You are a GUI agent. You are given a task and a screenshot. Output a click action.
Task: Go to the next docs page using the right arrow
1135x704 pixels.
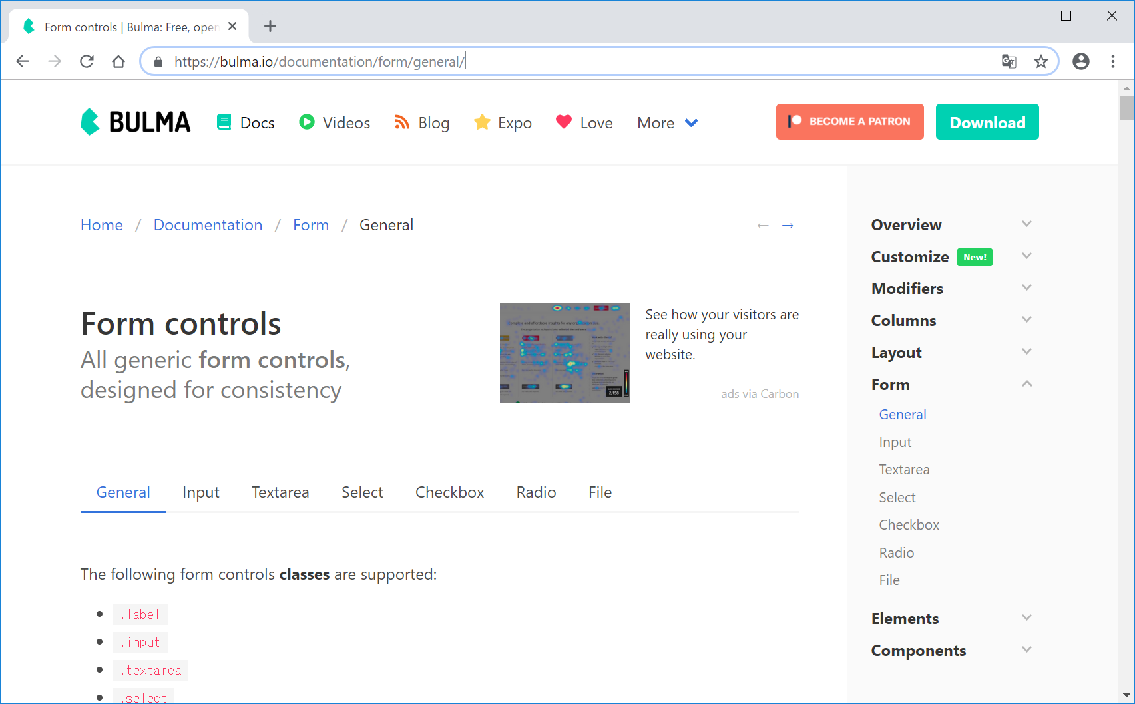pyautogui.click(x=788, y=226)
